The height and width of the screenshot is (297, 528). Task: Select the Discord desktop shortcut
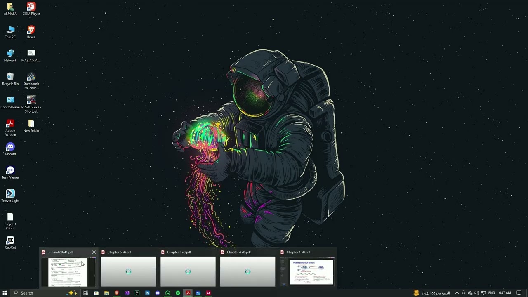click(x=10, y=149)
